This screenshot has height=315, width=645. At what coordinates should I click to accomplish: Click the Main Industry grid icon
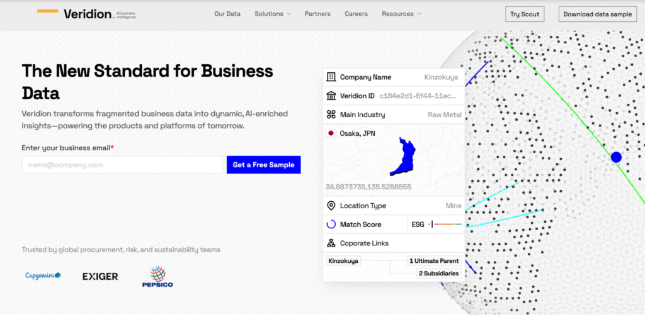331,115
